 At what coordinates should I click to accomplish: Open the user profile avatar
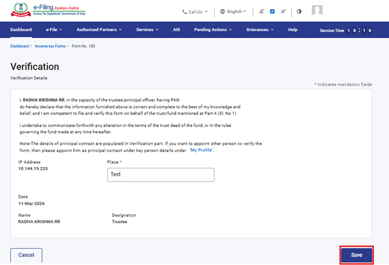tap(318, 11)
